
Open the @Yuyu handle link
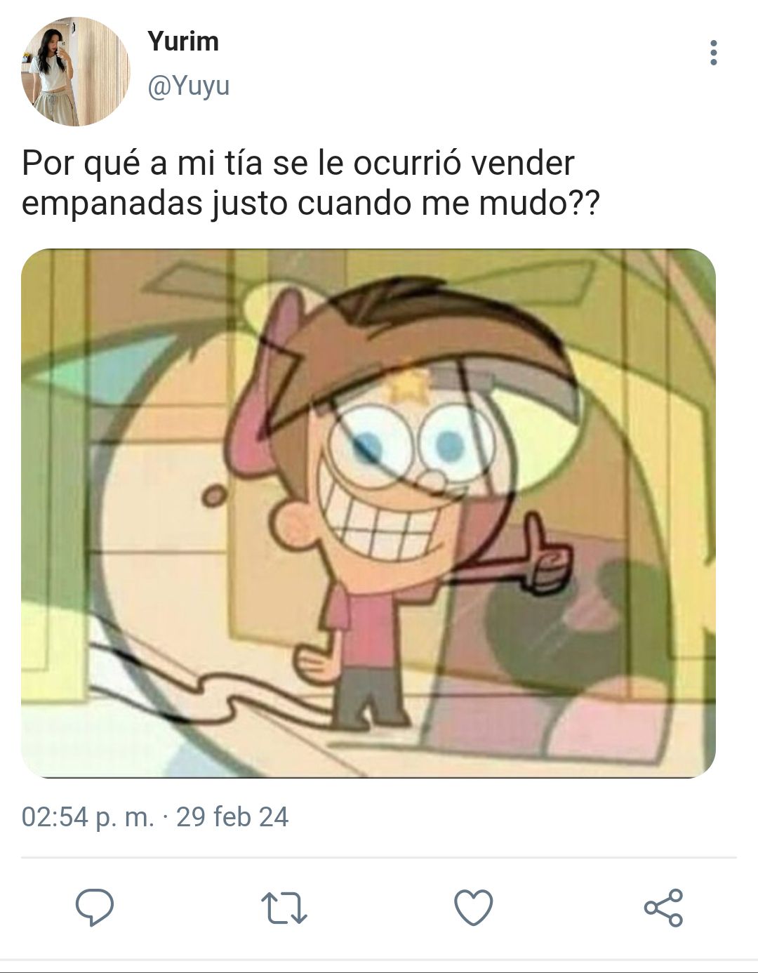[x=188, y=86]
